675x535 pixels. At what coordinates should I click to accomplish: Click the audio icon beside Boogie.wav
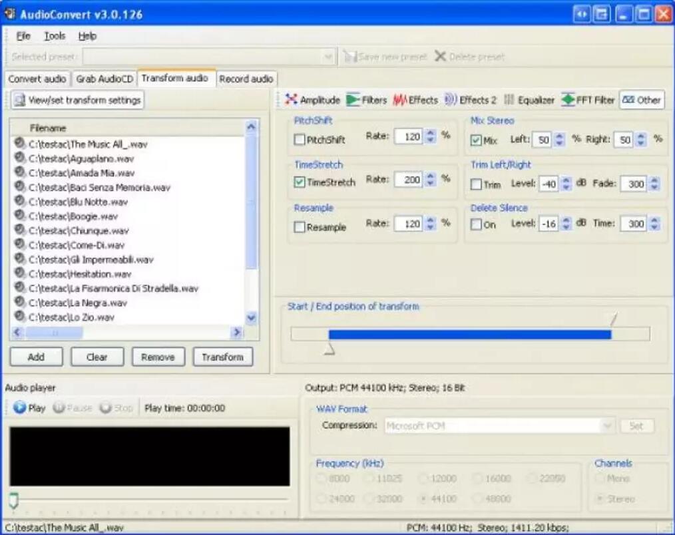pos(19,216)
